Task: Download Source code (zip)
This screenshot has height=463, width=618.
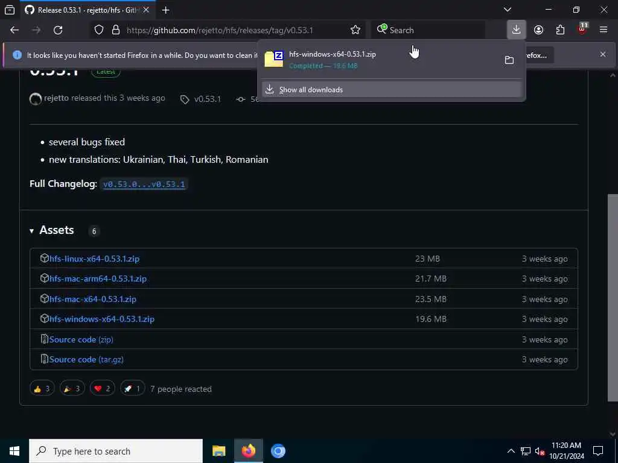Action: tap(81, 339)
